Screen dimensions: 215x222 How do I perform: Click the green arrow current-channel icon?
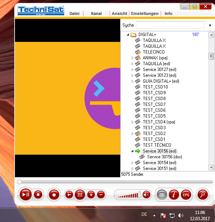pyautogui.click(x=138, y=151)
